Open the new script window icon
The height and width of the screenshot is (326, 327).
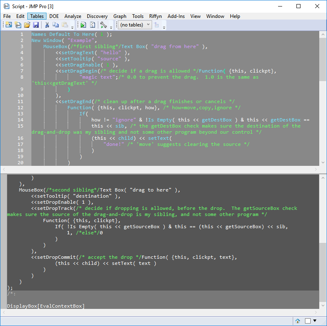click(18, 25)
